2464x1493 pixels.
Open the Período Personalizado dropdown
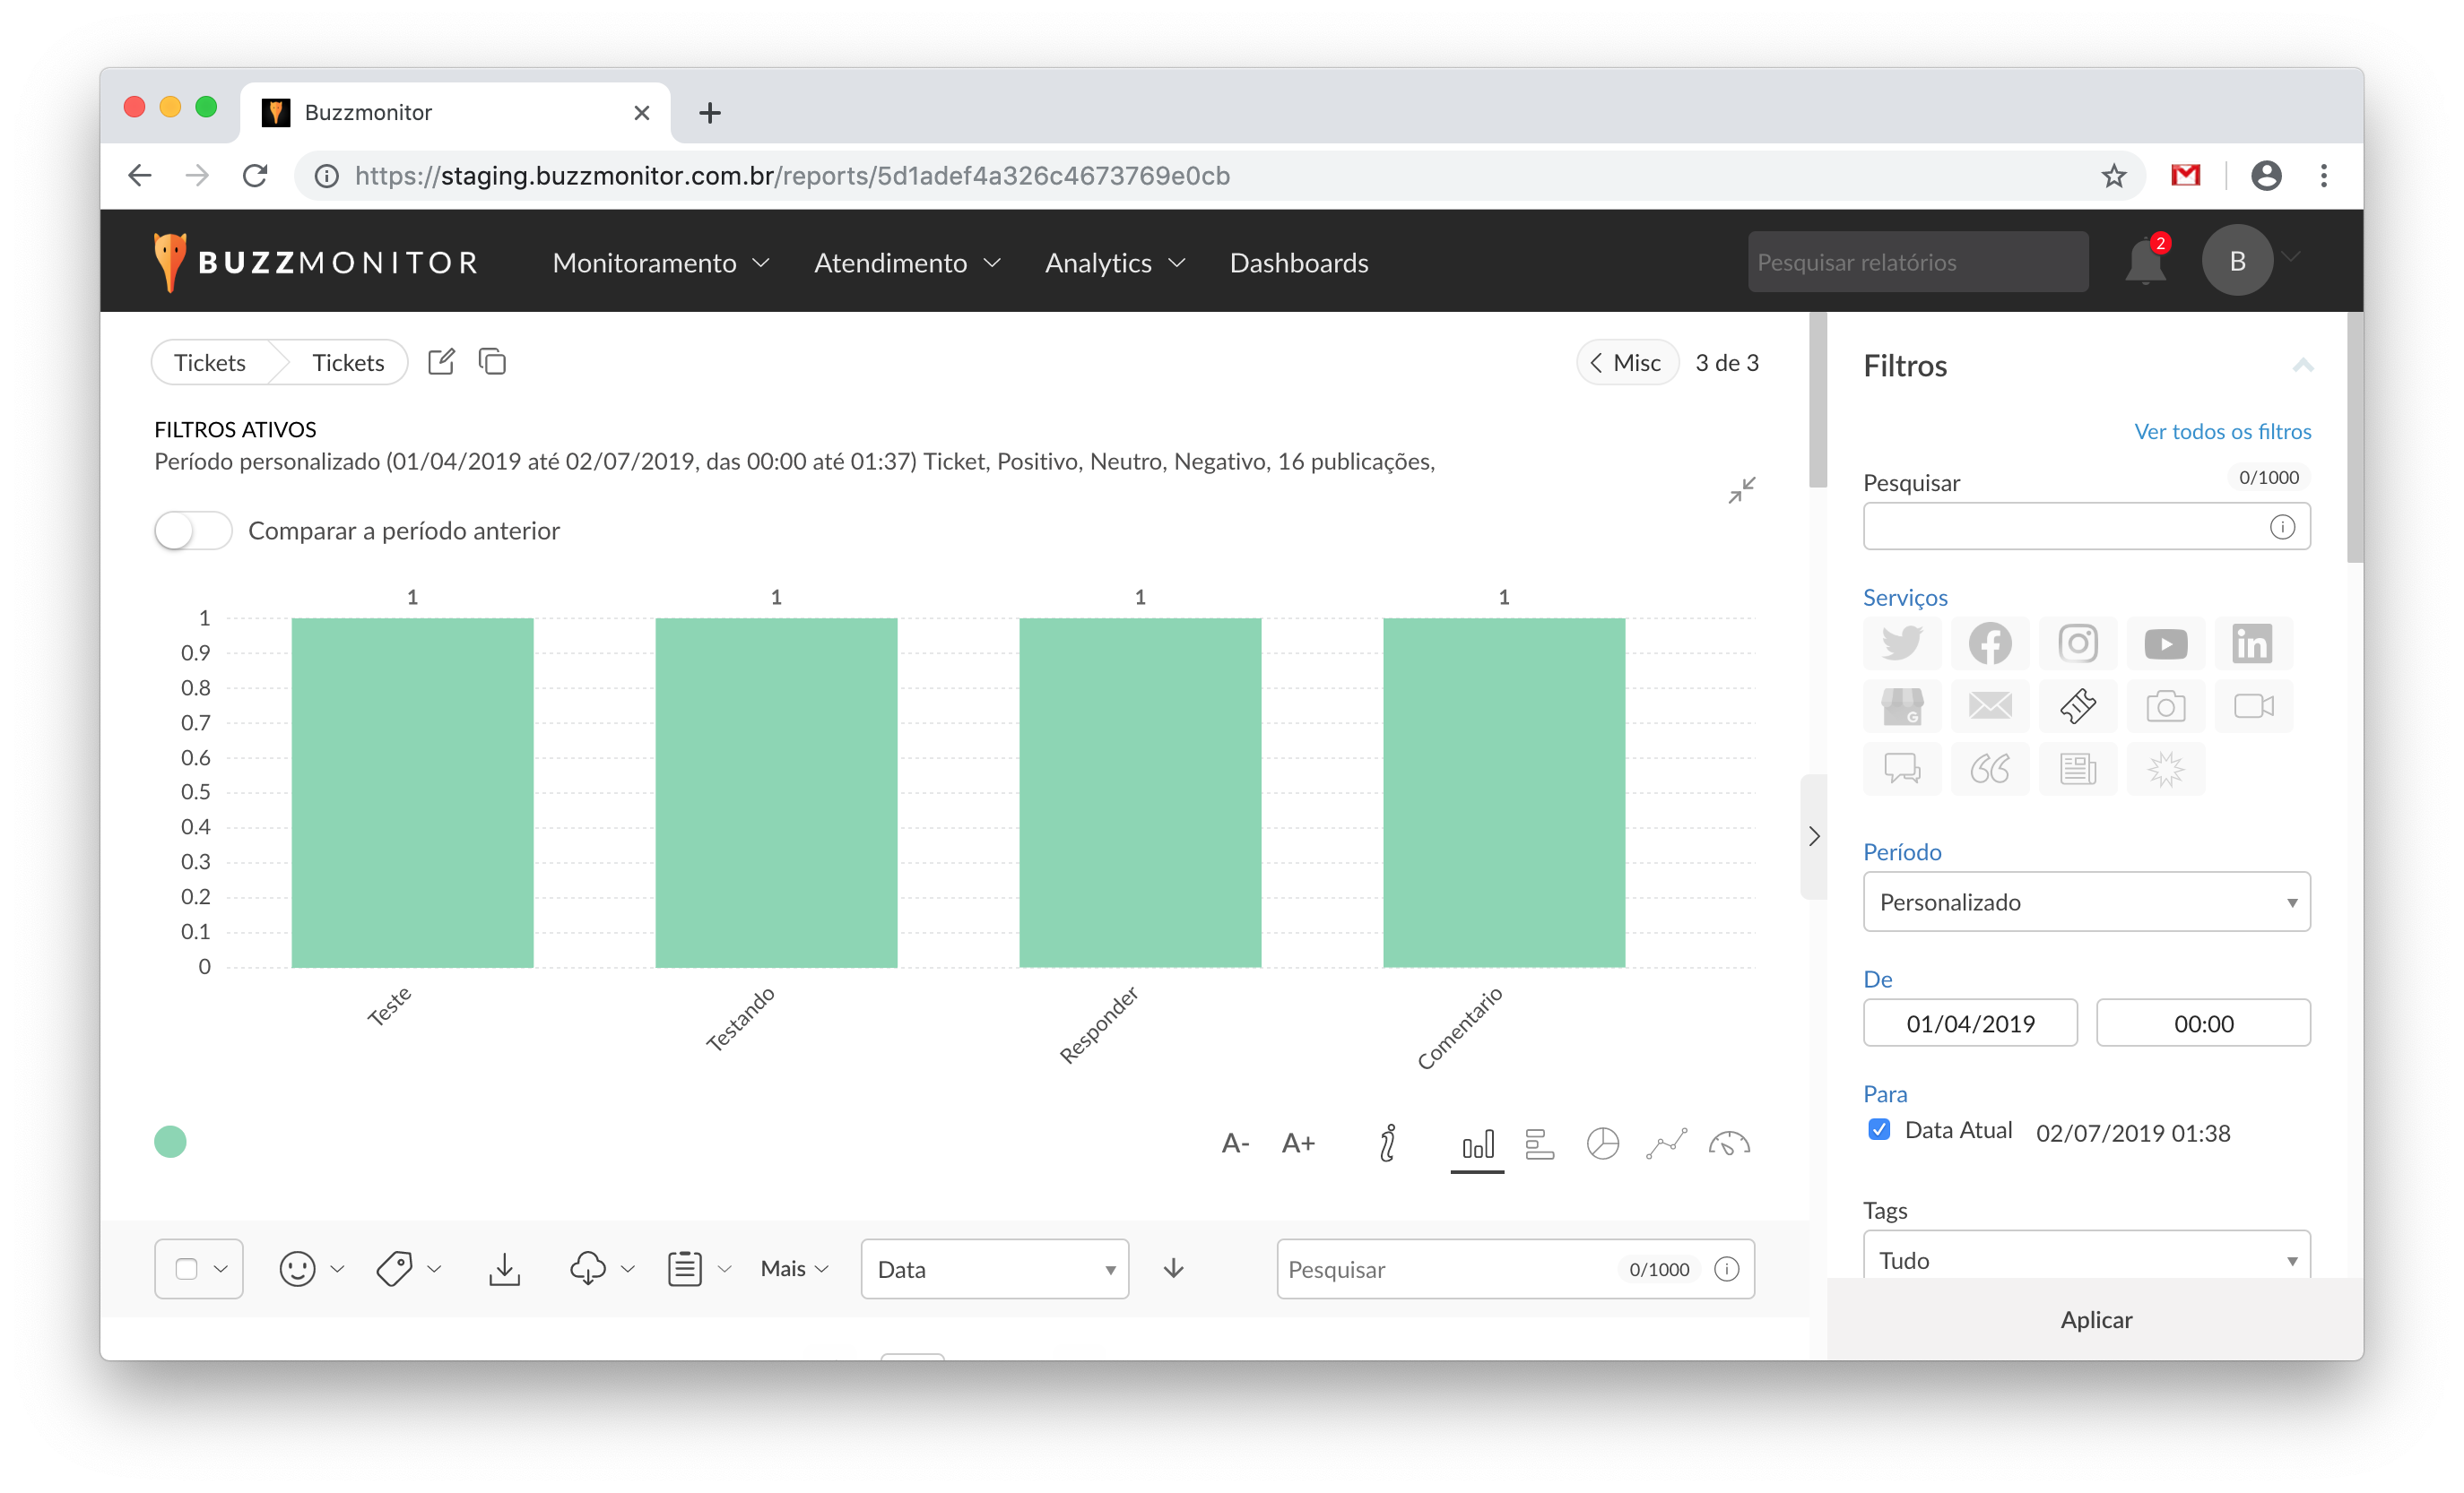(2086, 902)
